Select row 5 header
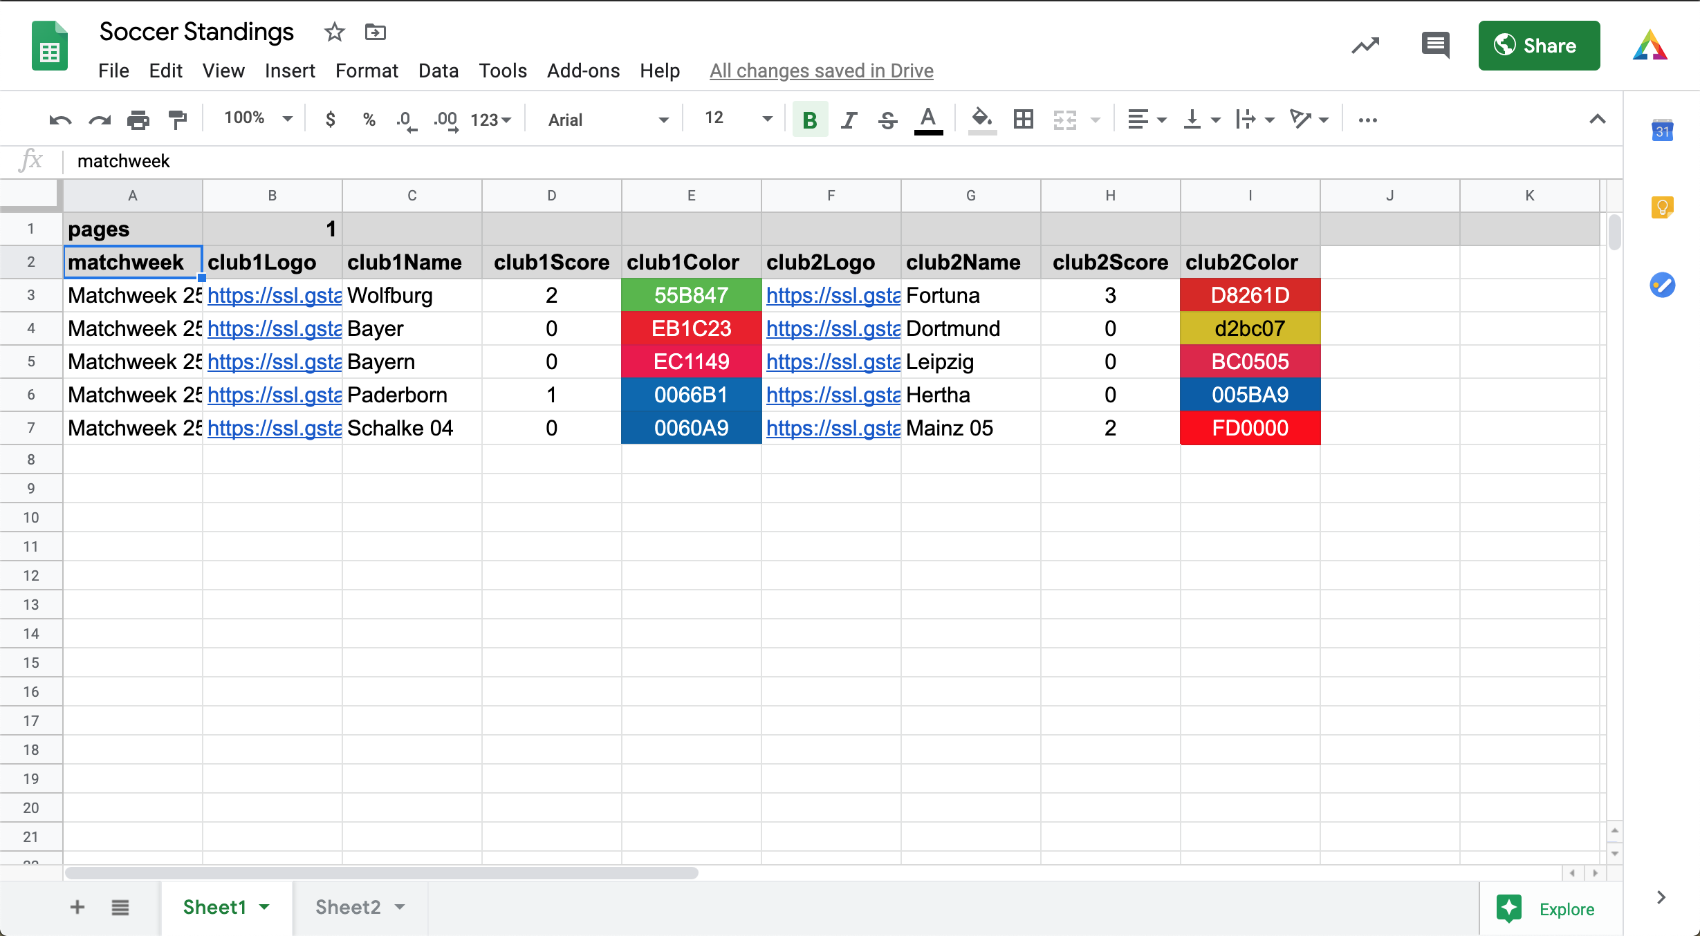Image resolution: width=1700 pixels, height=936 pixels. tap(31, 362)
